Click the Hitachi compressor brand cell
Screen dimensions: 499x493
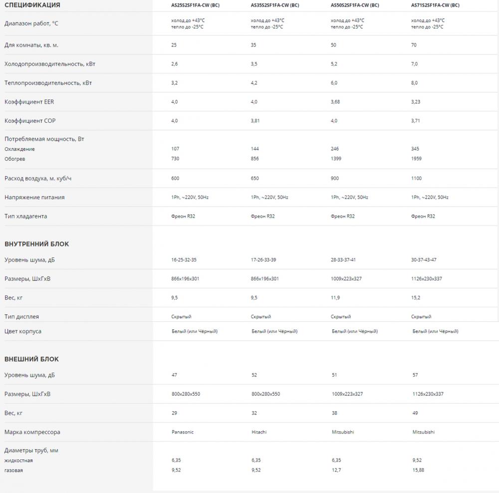tap(258, 432)
